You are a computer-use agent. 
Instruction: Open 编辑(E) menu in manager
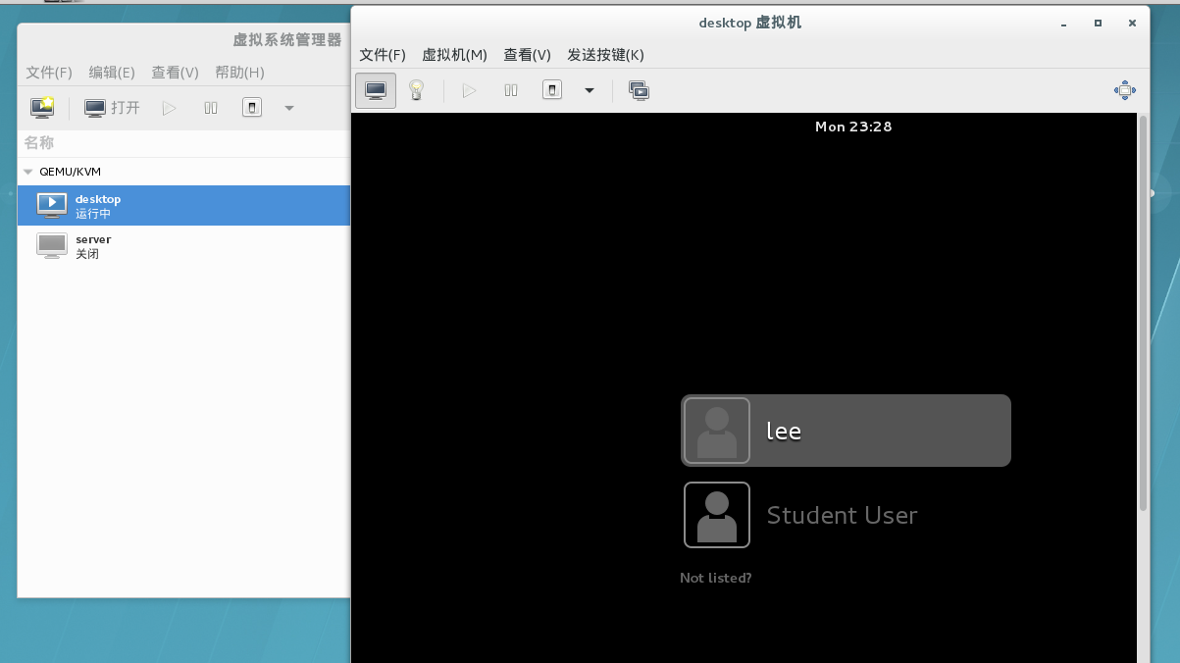point(112,73)
